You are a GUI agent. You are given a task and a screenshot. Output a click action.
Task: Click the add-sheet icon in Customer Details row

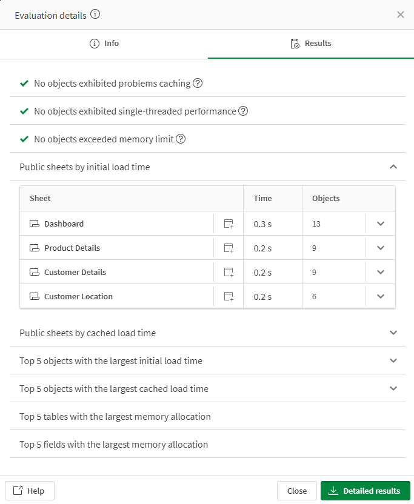pyautogui.click(x=229, y=273)
